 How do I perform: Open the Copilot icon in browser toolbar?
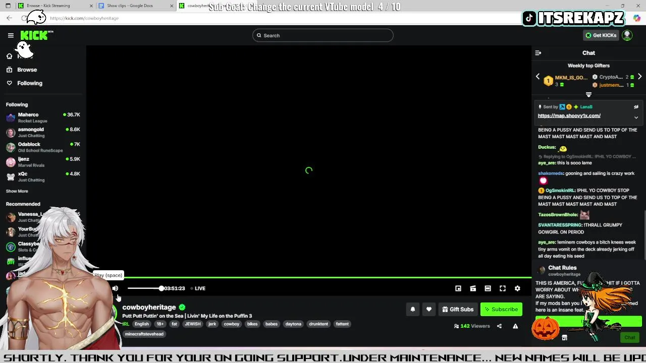coord(637,18)
